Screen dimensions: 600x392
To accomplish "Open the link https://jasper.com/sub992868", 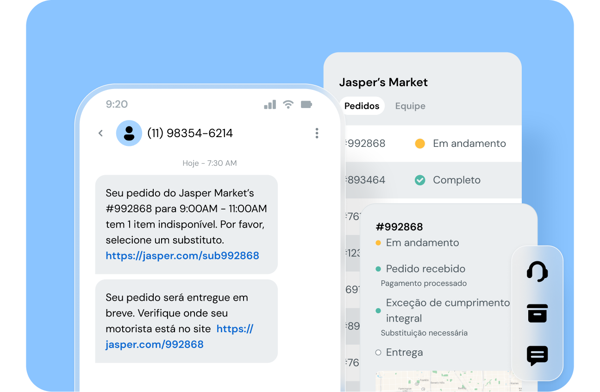I will [x=182, y=255].
